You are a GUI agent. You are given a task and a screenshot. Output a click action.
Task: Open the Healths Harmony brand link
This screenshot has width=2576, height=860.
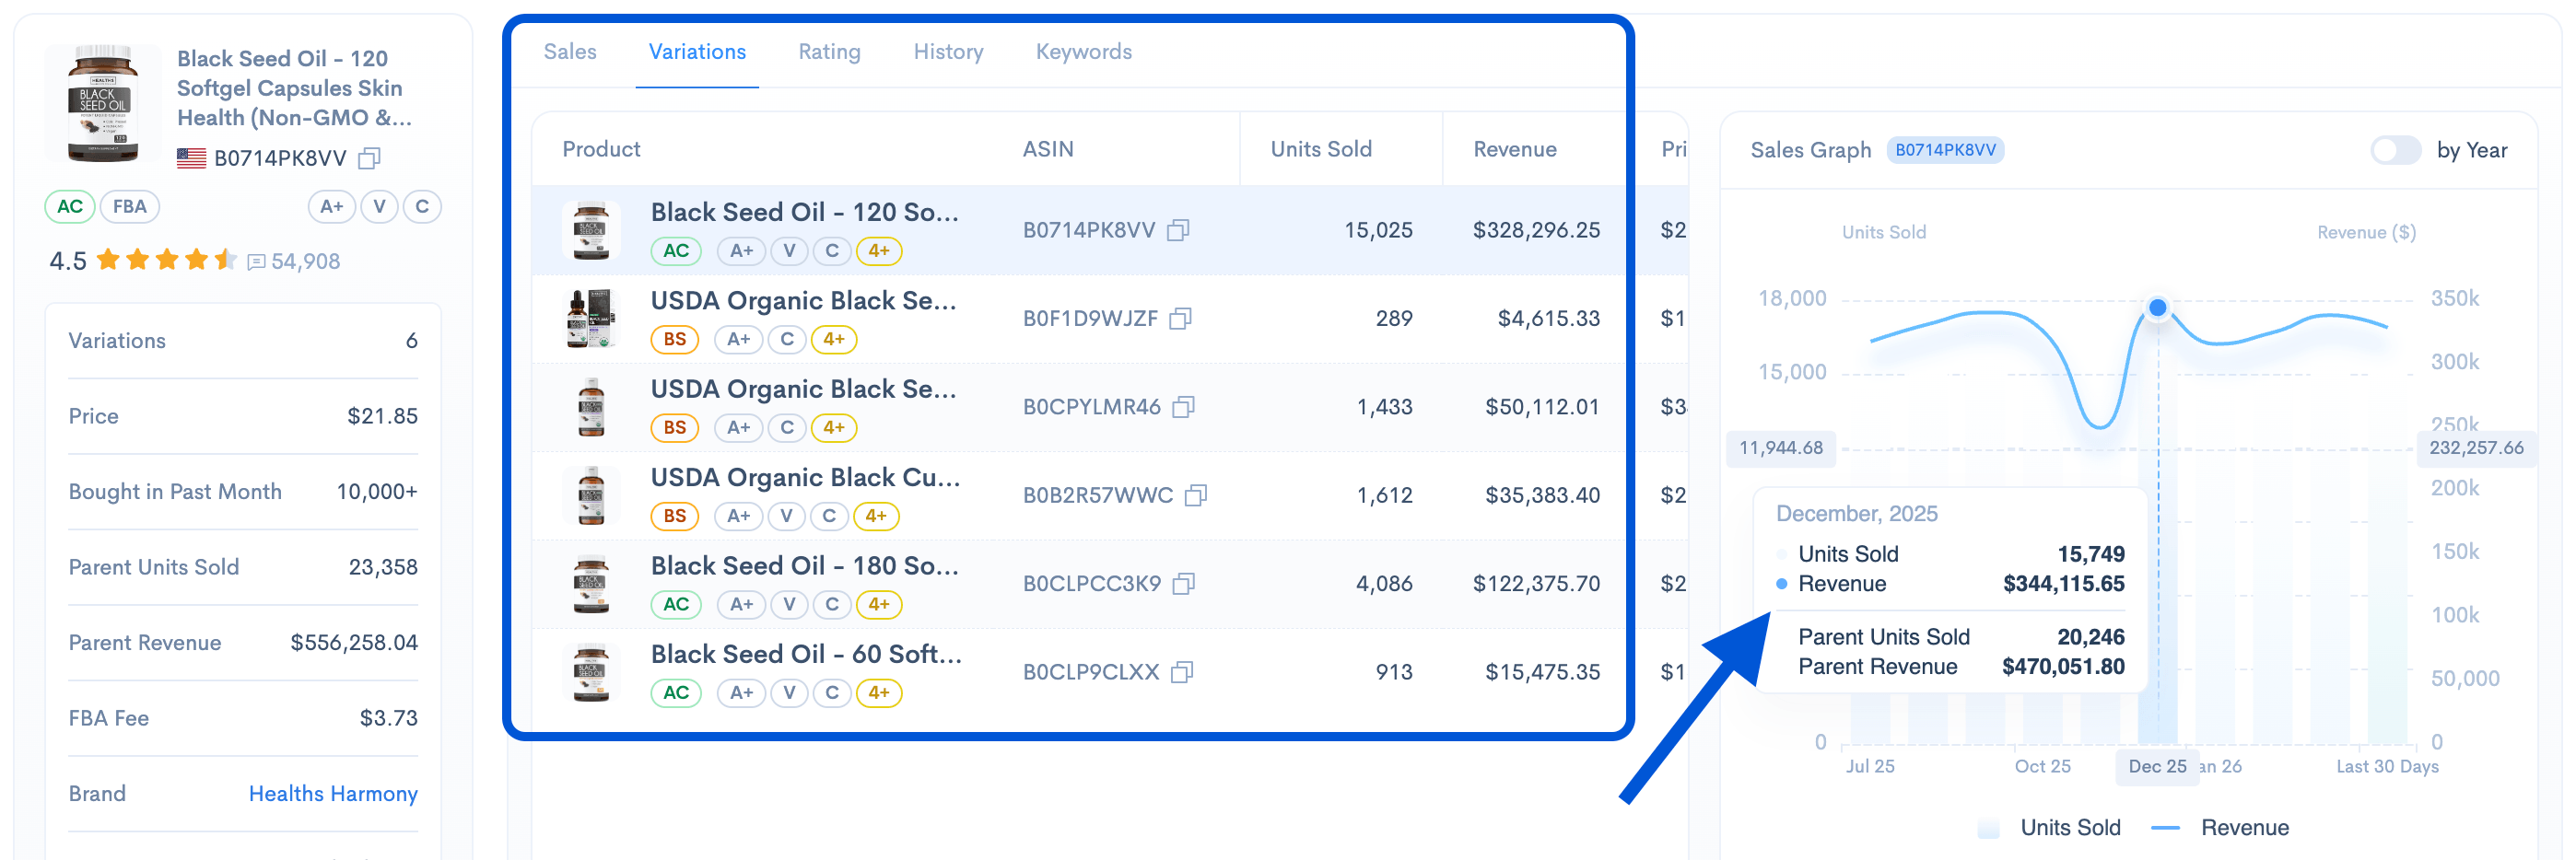coord(332,793)
